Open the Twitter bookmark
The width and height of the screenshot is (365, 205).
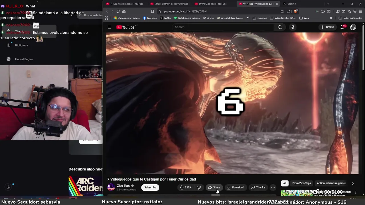point(165,18)
